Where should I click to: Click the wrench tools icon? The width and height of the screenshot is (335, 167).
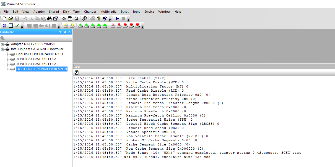click(84, 18)
